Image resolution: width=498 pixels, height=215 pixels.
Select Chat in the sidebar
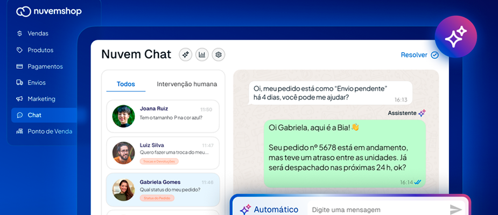coord(44,115)
